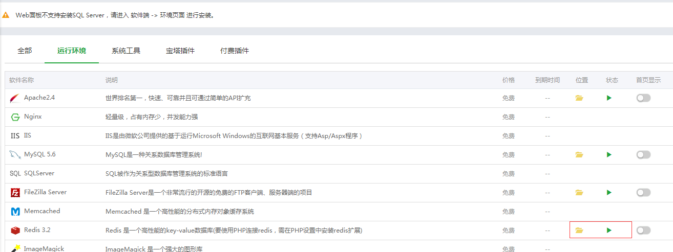Screen dimensions: 673x252
Task: Click the 到期时间 column header
Action: tap(548, 80)
